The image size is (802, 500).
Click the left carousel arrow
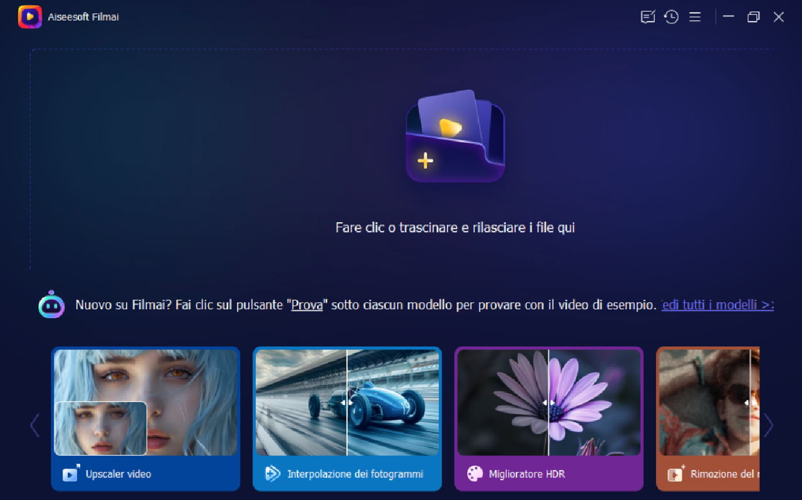(x=34, y=425)
